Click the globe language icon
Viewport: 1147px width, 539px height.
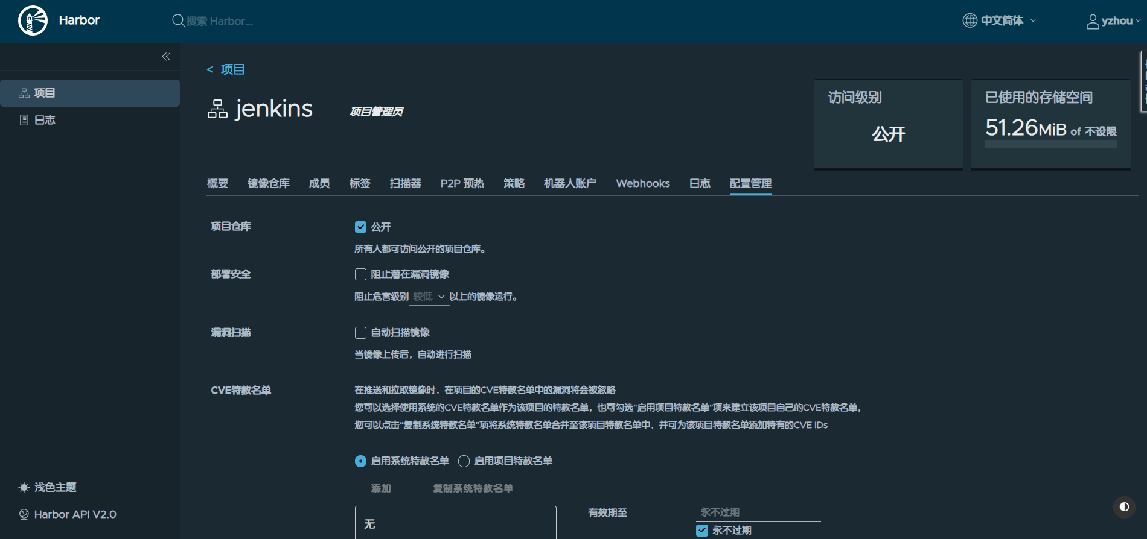tap(970, 20)
